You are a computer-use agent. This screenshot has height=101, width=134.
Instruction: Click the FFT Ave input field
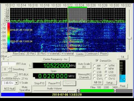8,64
